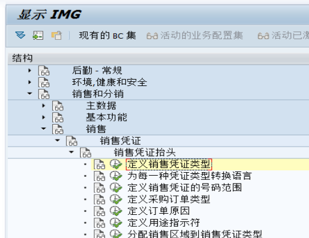Click 活动的业务配置集 button
Image resolution: width=309 pixels, height=238 pixels.
[x=195, y=36]
